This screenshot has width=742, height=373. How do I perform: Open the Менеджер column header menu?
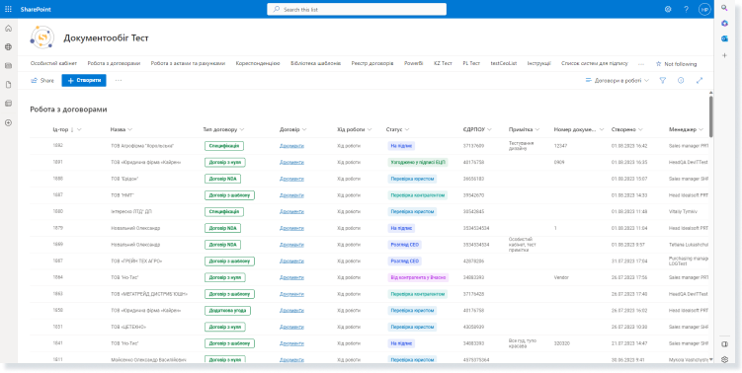pos(686,129)
